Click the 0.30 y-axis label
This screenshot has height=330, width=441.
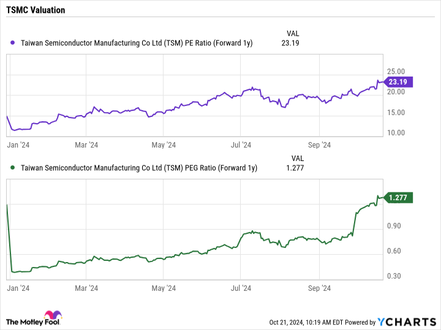click(x=394, y=276)
